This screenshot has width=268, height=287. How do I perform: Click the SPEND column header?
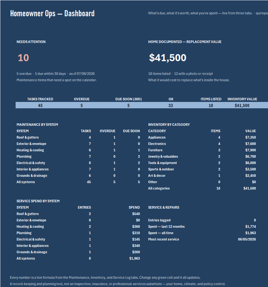[x=134, y=207]
